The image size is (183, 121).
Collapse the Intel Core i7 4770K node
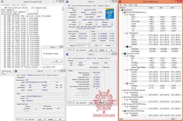(x=123, y=54)
